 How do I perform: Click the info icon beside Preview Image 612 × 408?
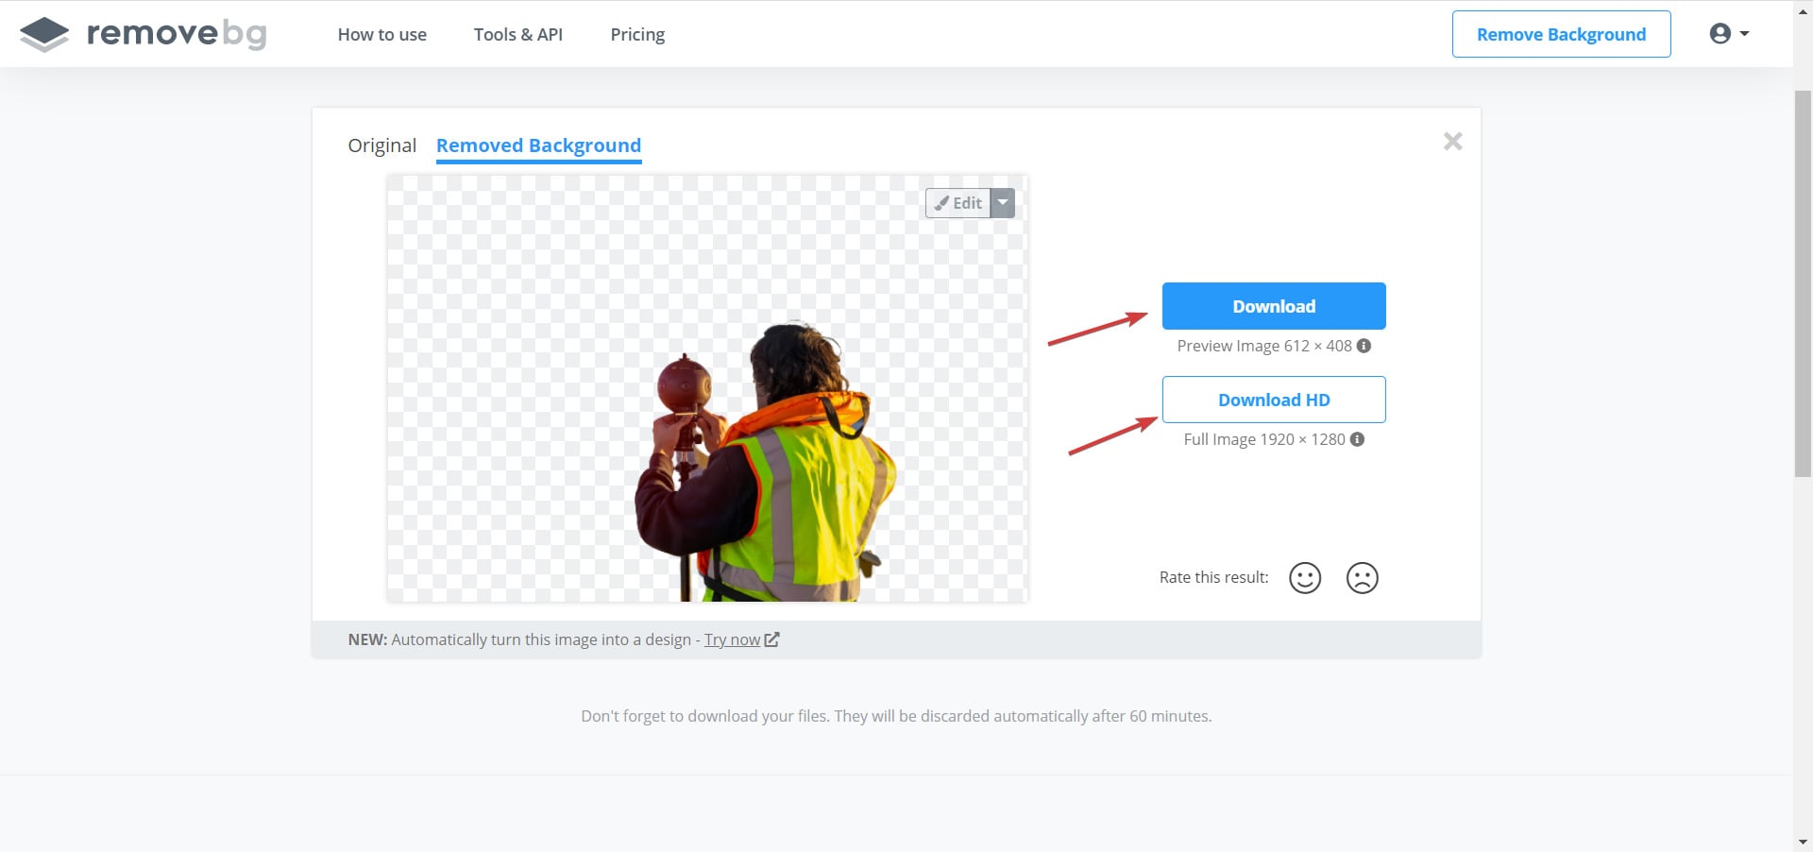(1364, 346)
